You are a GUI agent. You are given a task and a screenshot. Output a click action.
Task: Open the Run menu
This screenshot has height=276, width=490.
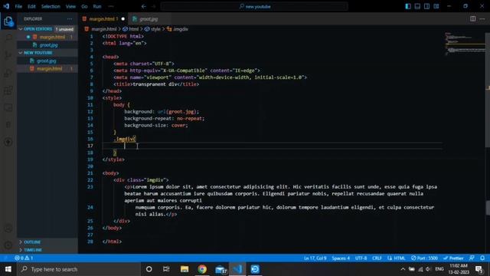[x=97, y=6]
